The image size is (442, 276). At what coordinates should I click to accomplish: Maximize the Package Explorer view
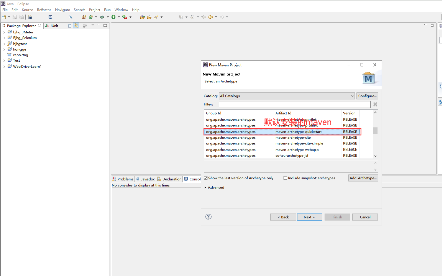coord(105,25)
